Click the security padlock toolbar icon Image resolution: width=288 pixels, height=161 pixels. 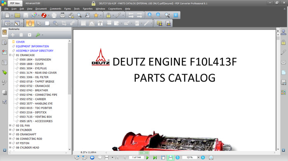[108, 15]
